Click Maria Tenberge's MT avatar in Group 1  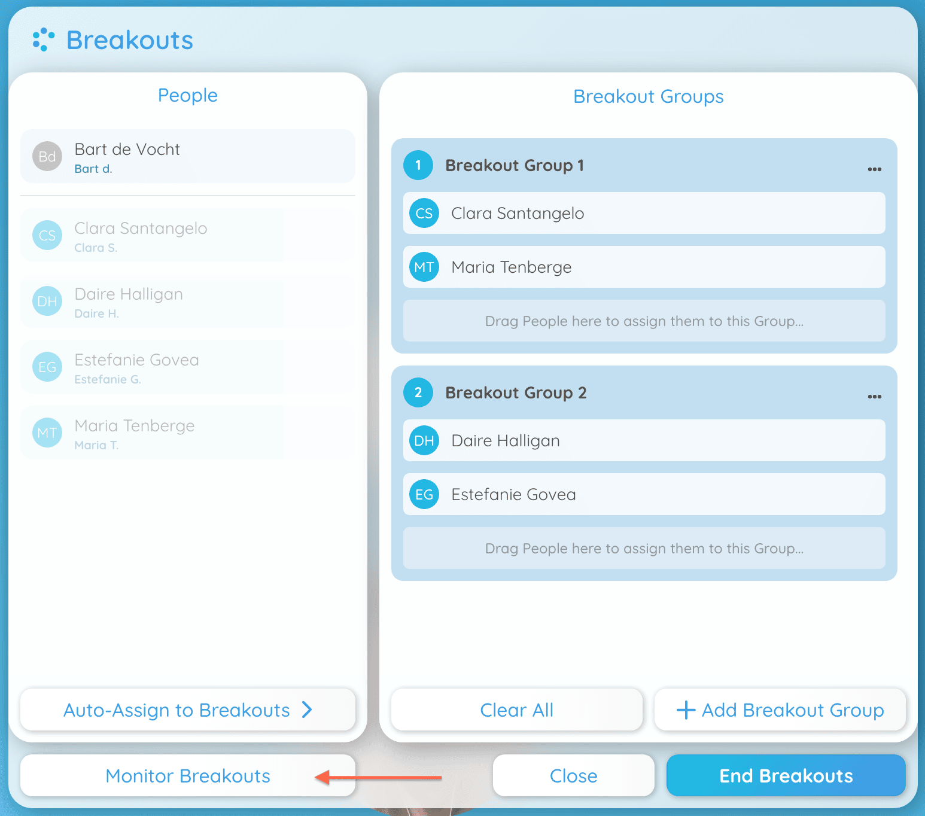tap(424, 267)
